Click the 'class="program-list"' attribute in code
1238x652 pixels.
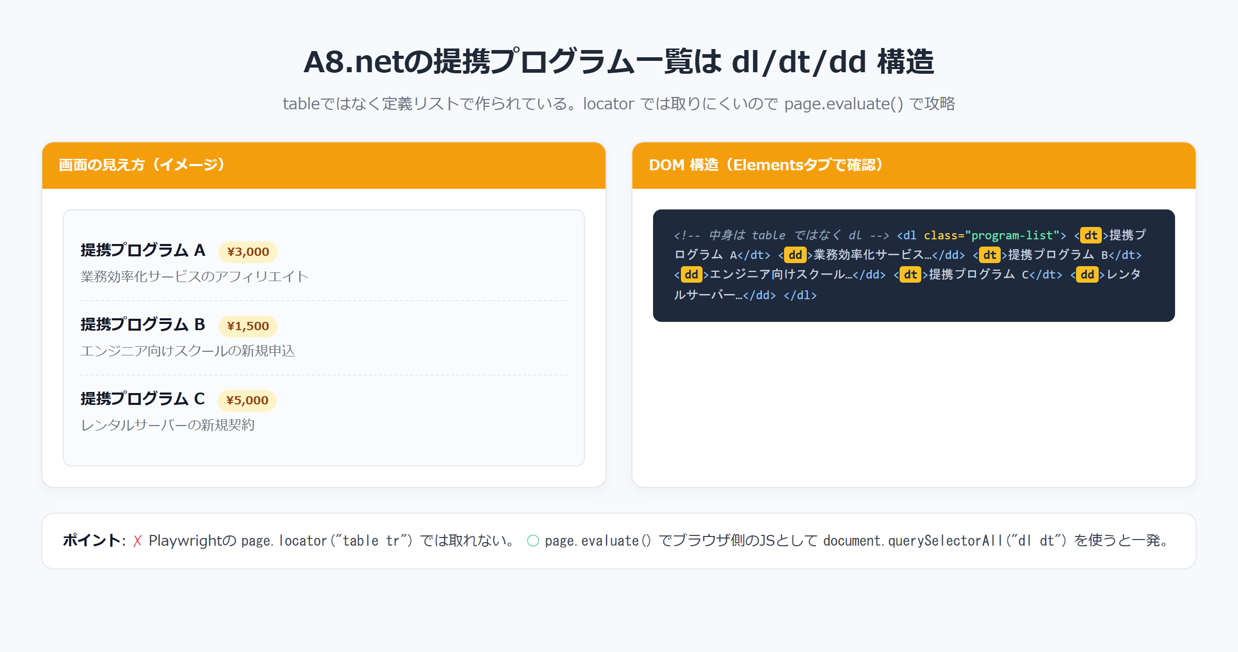pos(990,235)
